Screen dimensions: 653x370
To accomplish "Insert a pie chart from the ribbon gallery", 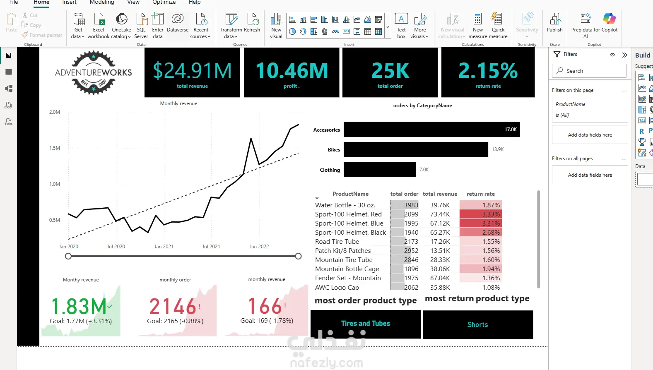I will [292, 31].
